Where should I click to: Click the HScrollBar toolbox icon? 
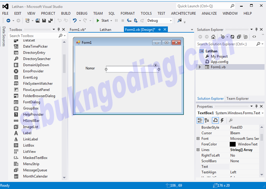click(x=16, y=121)
